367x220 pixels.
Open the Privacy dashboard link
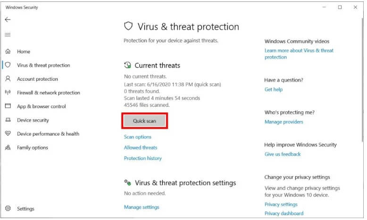[284, 213]
